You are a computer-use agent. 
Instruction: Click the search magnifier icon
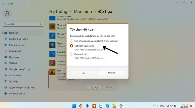40,24
